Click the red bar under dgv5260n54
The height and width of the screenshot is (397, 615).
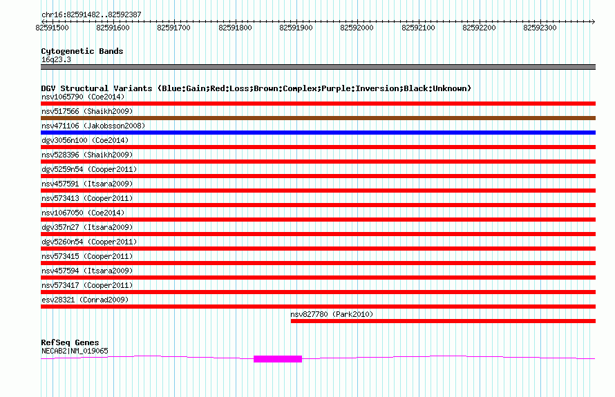coord(318,249)
